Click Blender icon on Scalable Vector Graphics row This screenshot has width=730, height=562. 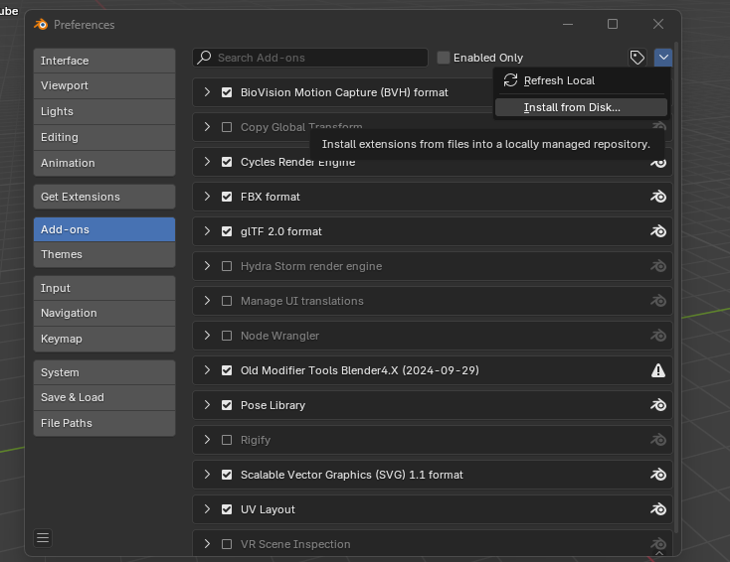point(657,475)
